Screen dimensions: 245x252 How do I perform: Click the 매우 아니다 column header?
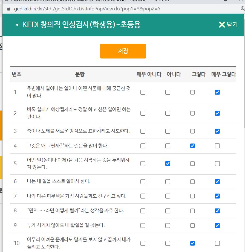click(149, 74)
